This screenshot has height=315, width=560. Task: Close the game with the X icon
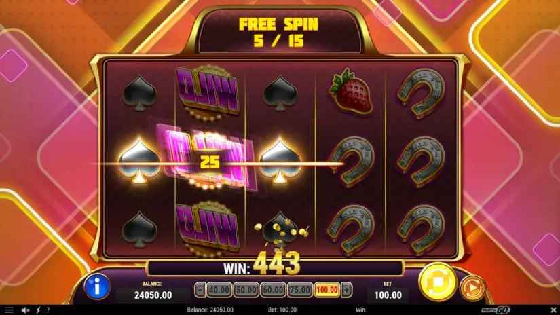pos(553,310)
